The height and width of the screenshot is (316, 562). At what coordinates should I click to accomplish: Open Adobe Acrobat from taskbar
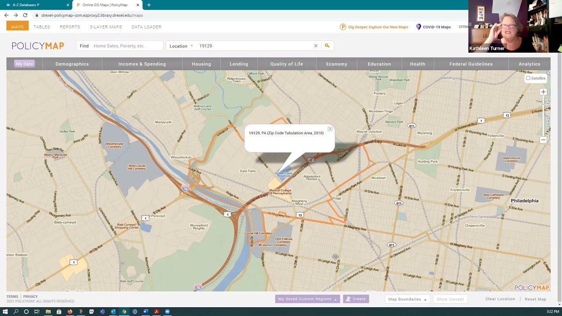(156, 312)
